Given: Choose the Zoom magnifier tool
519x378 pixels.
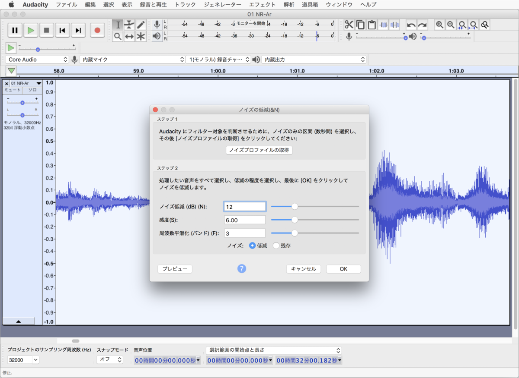Looking at the screenshot, I should pos(118,37).
